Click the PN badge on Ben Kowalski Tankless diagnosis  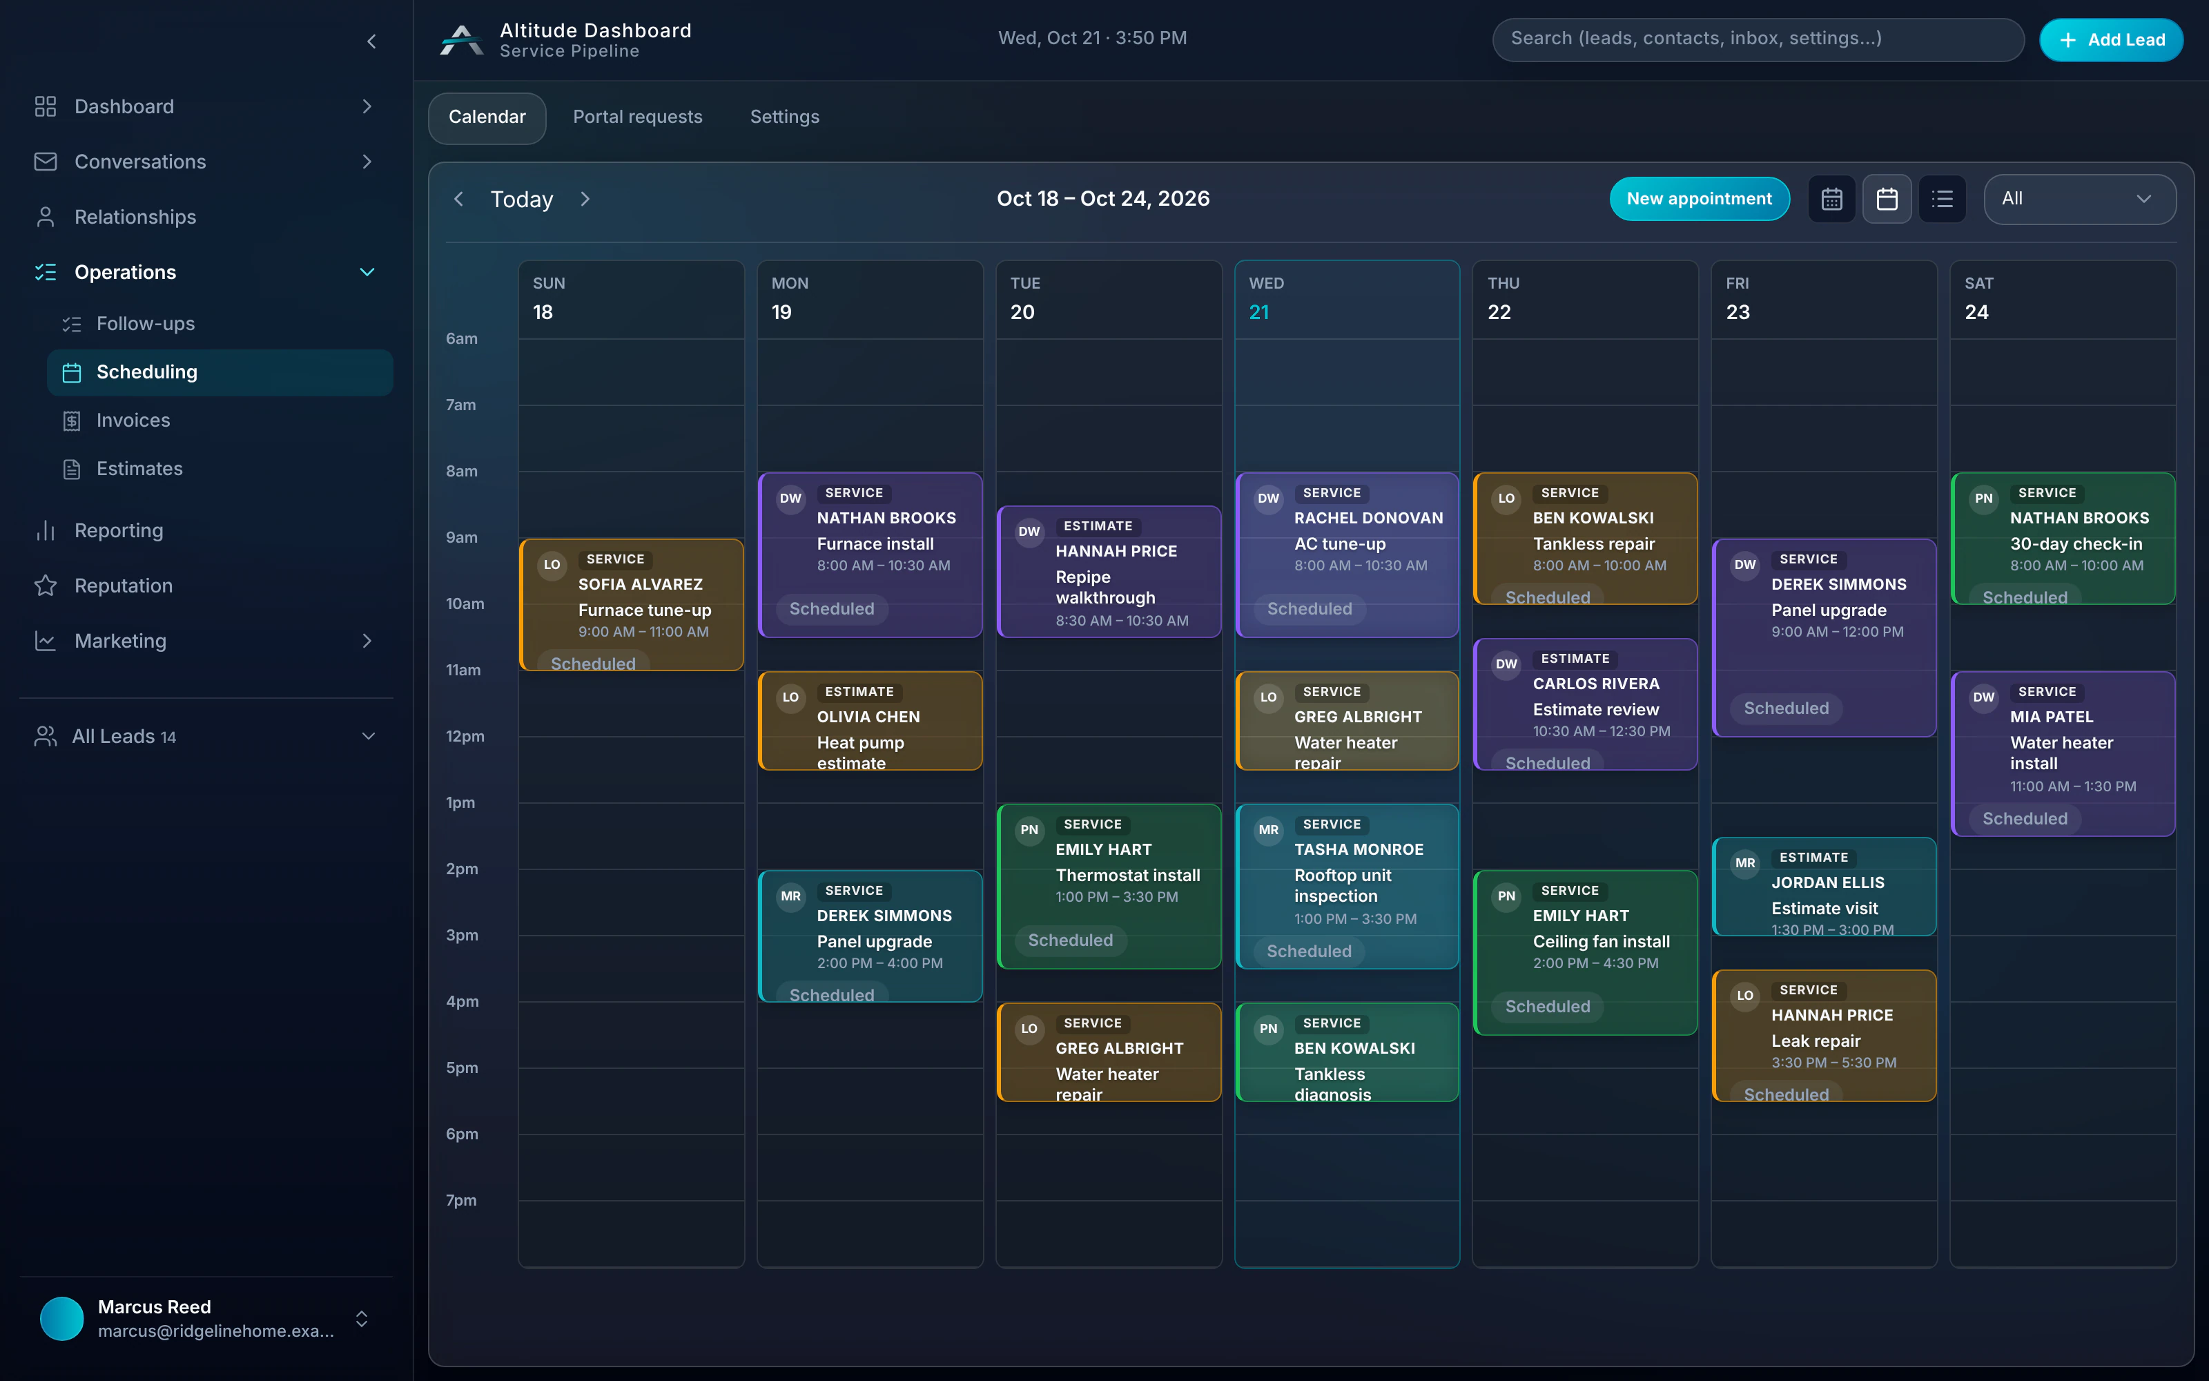(x=1269, y=1028)
